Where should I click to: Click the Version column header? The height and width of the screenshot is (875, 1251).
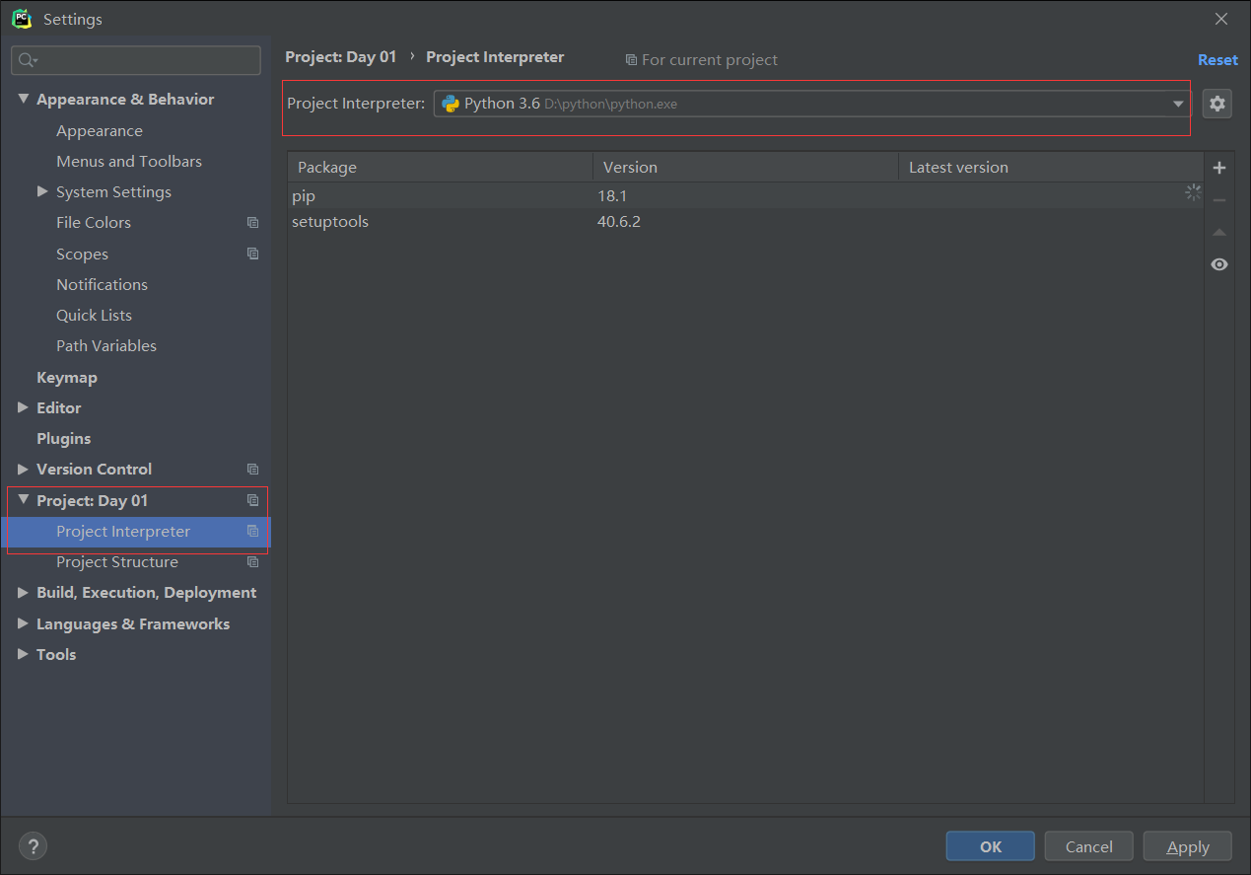point(746,167)
